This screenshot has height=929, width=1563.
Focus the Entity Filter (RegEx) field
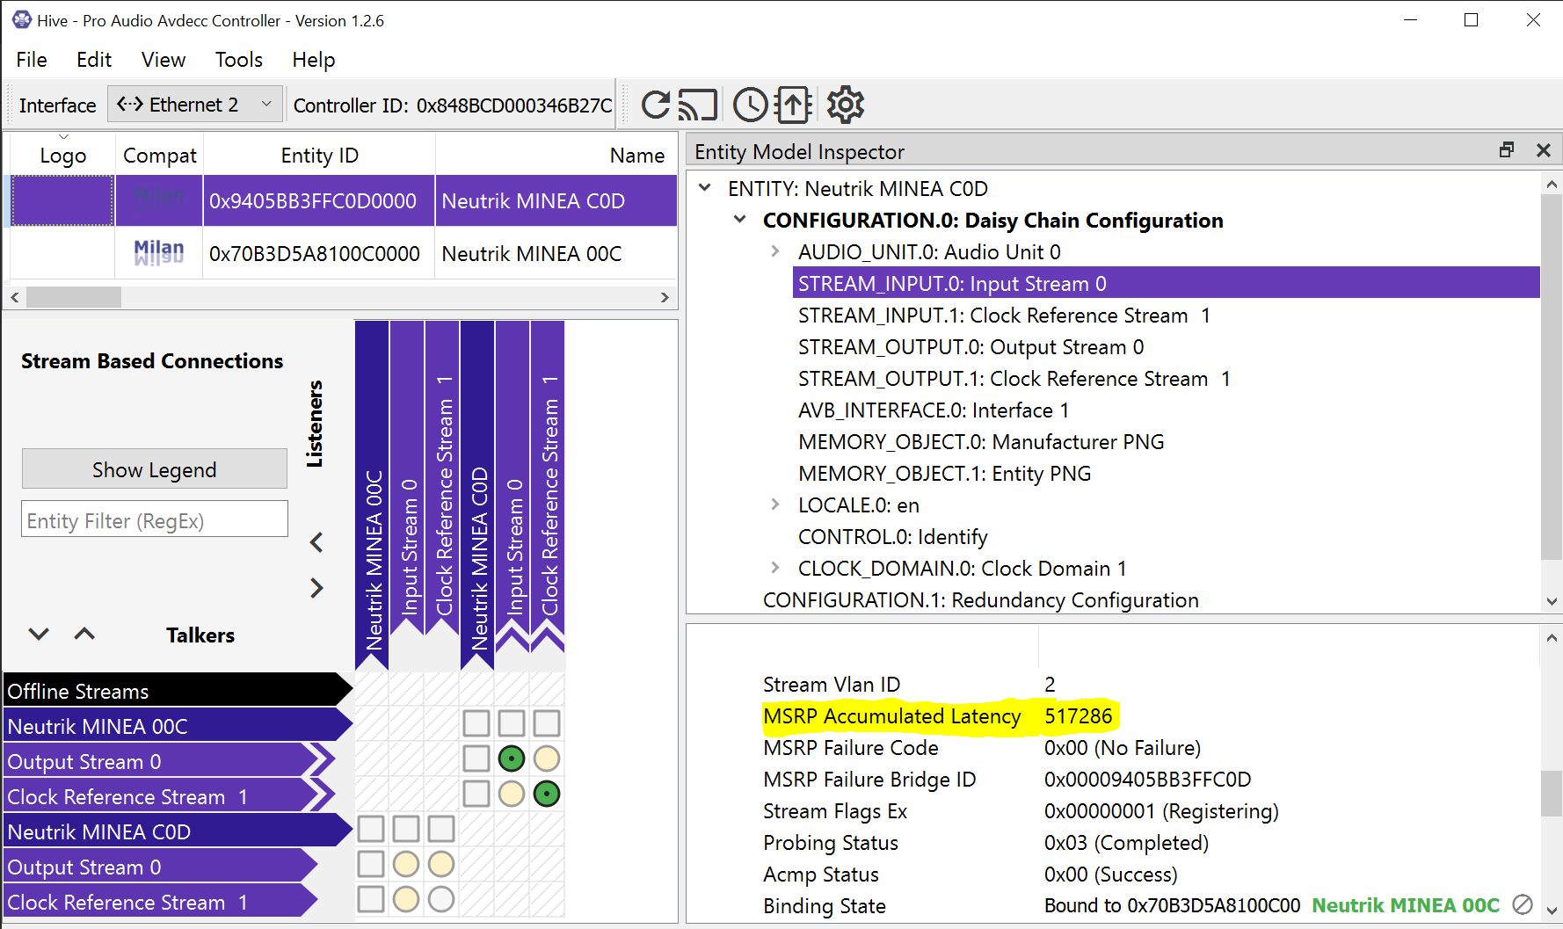(155, 520)
